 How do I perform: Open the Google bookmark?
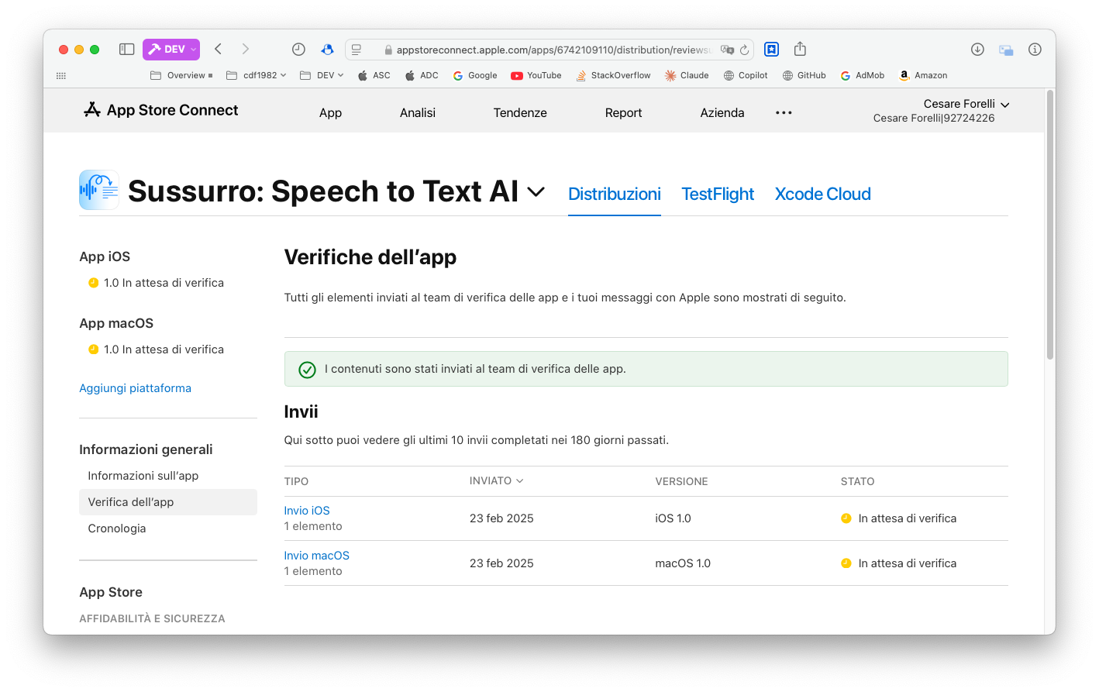point(475,76)
